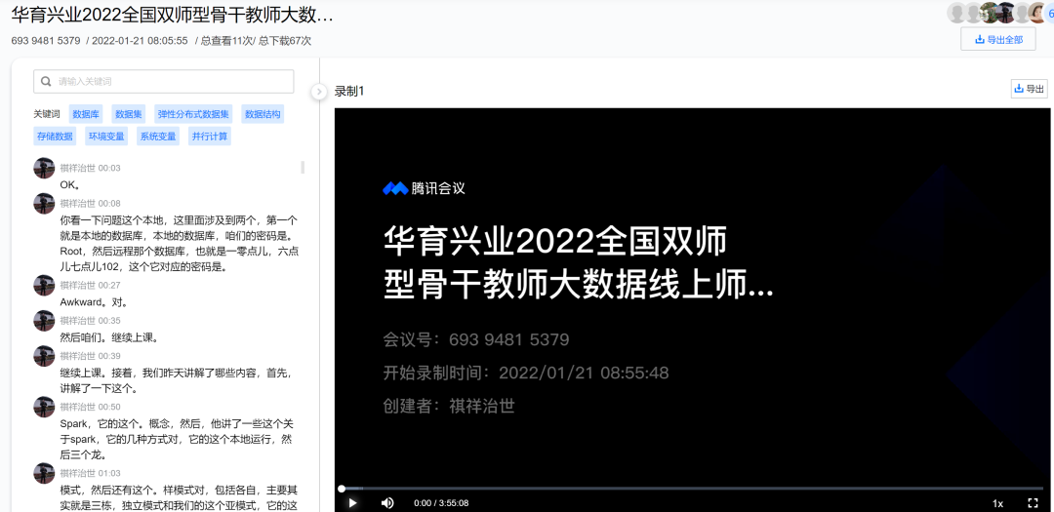Viewport: 1054px width, 512px height.
Task: Click transcript text starting '你看一下问题这个本地'
Action: pos(180,243)
